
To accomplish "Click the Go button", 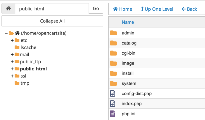I will click(96, 9).
